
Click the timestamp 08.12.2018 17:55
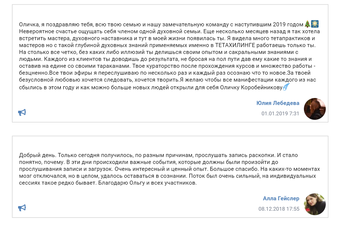(279, 209)
